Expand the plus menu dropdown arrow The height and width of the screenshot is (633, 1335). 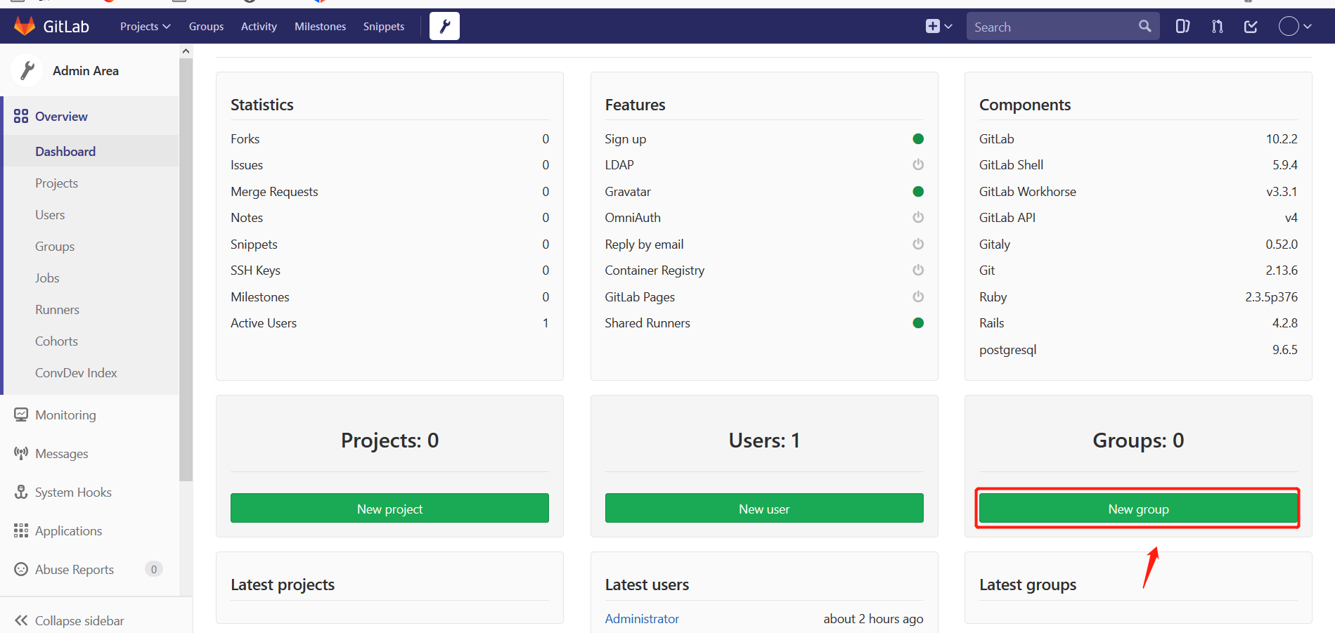[x=948, y=26]
